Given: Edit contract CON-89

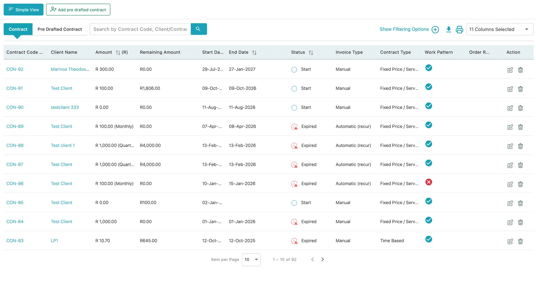Looking at the screenshot, I should click(510, 127).
